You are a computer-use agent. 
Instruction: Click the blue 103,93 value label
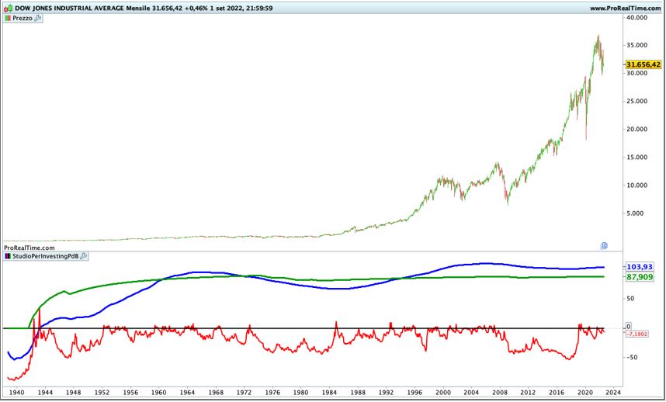click(640, 267)
